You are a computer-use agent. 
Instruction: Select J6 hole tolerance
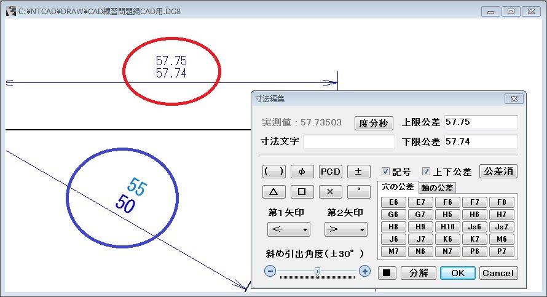pos(393,239)
